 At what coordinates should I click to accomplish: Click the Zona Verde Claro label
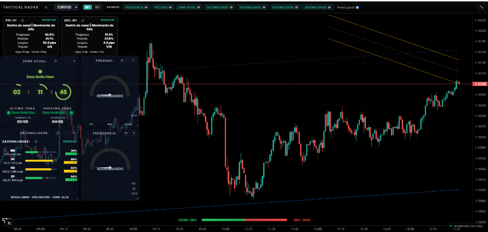point(40,77)
